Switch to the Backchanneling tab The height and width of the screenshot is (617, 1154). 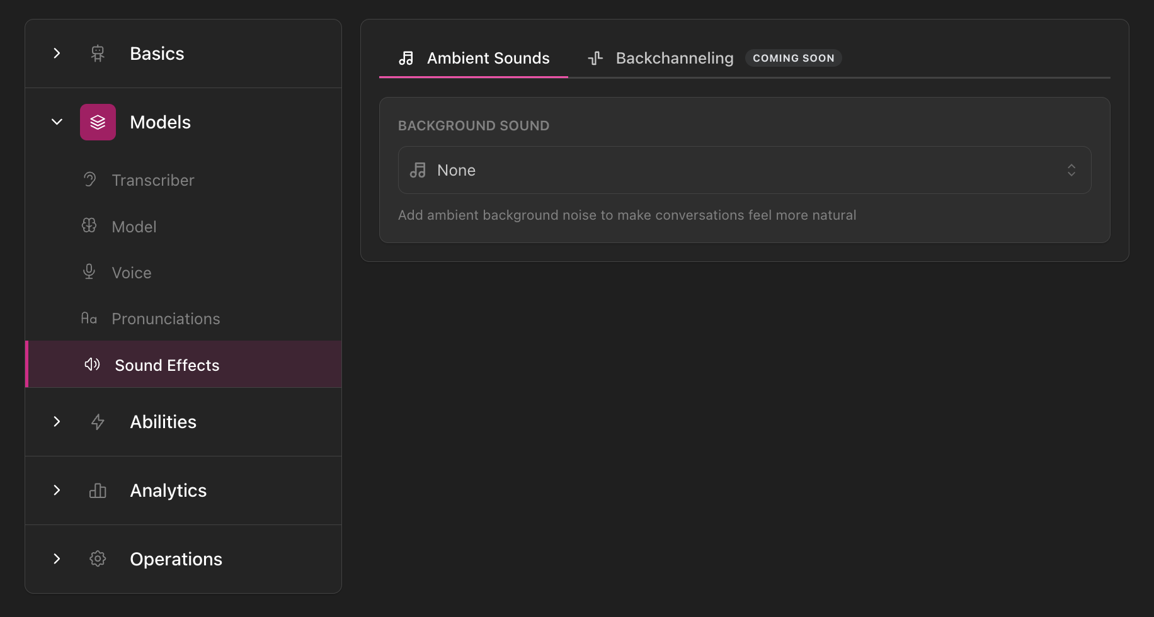tap(674, 57)
